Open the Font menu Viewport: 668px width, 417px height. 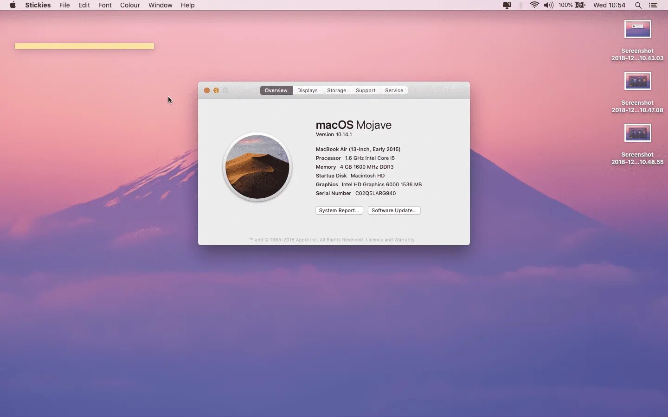105,5
